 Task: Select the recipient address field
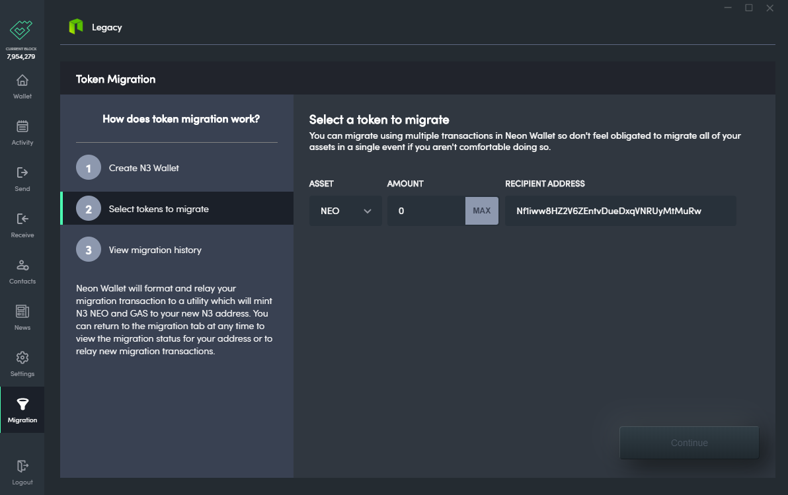pos(620,210)
